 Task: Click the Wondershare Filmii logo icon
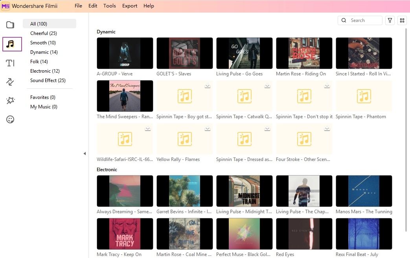click(x=6, y=6)
